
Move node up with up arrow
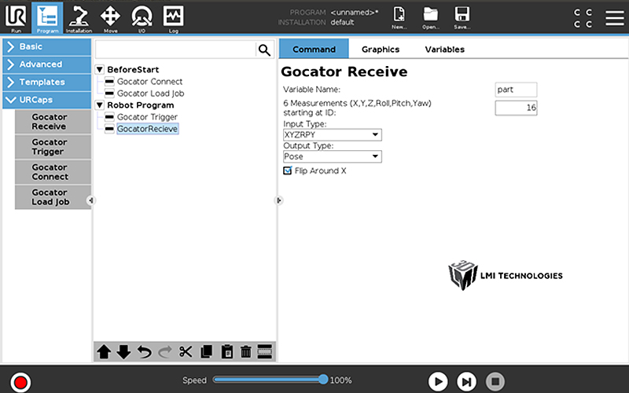coord(104,352)
